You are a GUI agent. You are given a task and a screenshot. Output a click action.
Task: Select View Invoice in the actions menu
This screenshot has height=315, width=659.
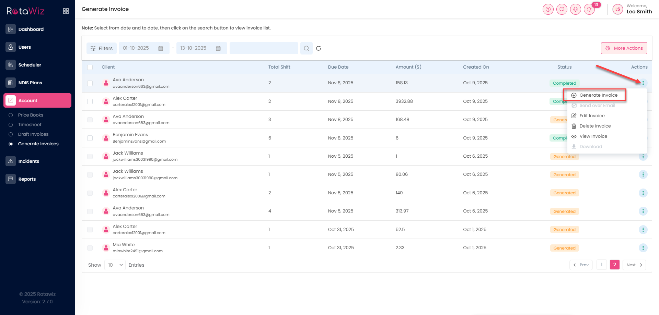click(593, 136)
